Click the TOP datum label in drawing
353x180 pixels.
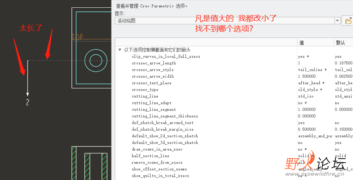pyautogui.click(x=77, y=37)
